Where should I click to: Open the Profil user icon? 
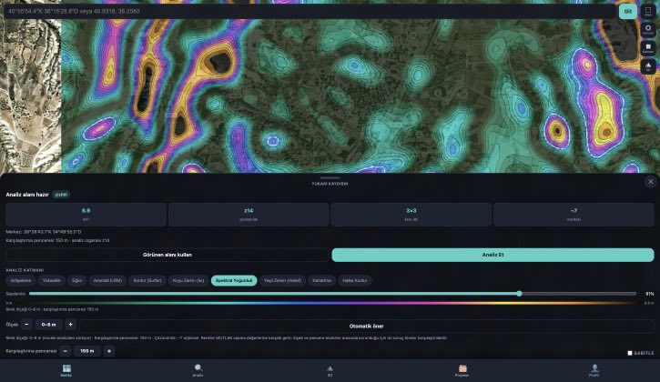(x=594, y=368)
